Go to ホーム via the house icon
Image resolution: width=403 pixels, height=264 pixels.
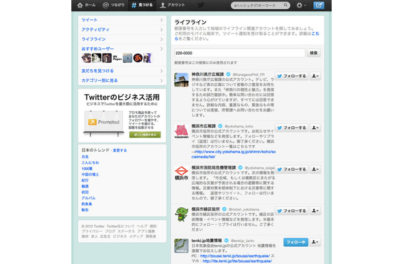click(x=87, y=5)
